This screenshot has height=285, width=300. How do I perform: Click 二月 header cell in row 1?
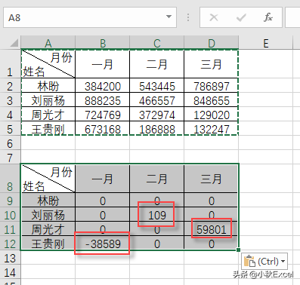pos(157,64)
